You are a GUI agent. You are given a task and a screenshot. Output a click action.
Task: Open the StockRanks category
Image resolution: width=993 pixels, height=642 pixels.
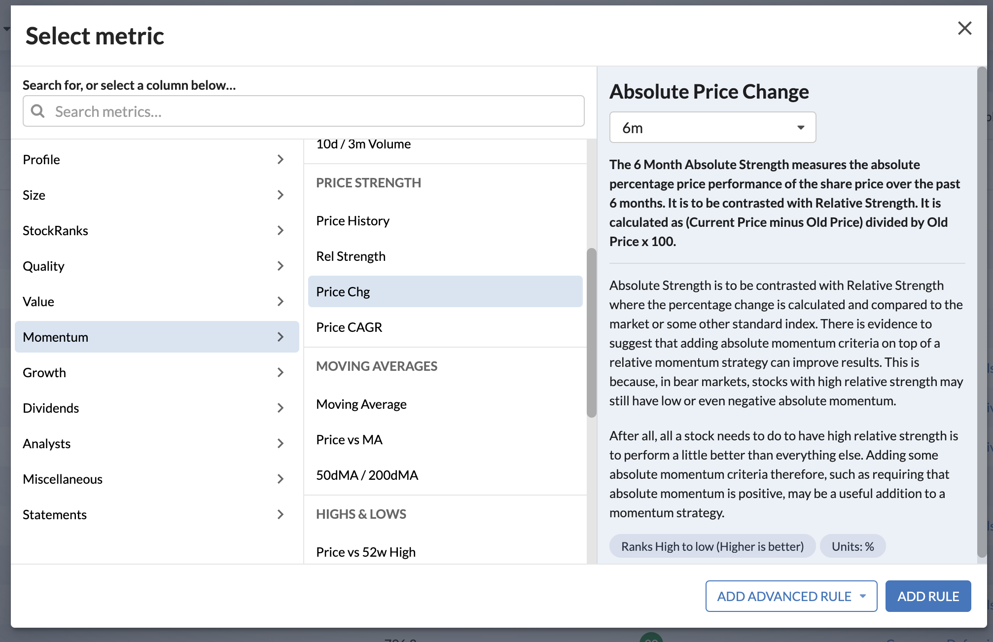(x=157, y=230)
